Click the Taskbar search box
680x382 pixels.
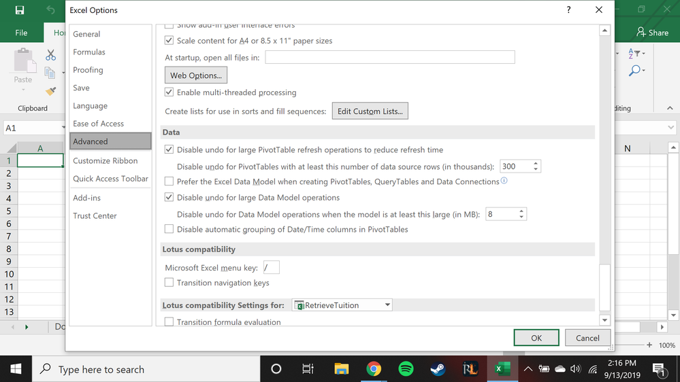(x=146, y=369)
